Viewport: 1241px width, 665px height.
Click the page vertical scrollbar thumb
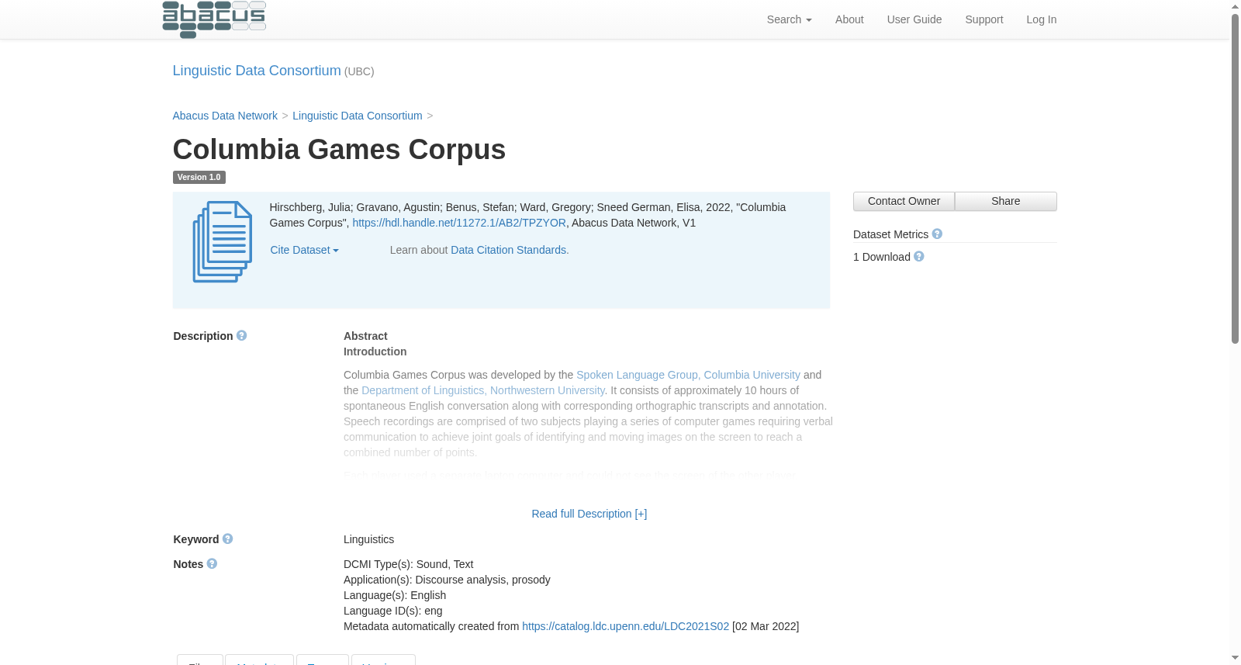click(1235, 178)
